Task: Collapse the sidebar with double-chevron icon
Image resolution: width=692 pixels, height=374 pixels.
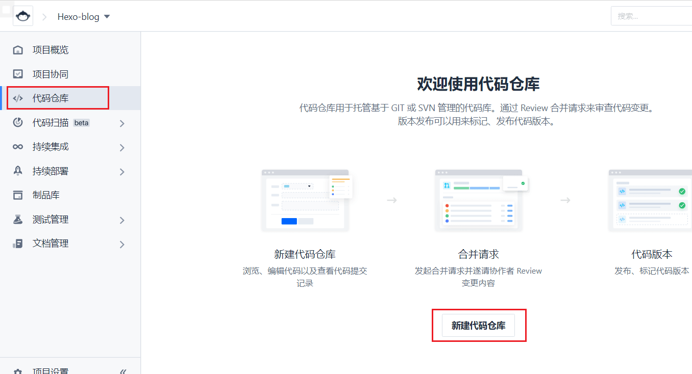Action: pyautogui.click(x=122, y=371)
